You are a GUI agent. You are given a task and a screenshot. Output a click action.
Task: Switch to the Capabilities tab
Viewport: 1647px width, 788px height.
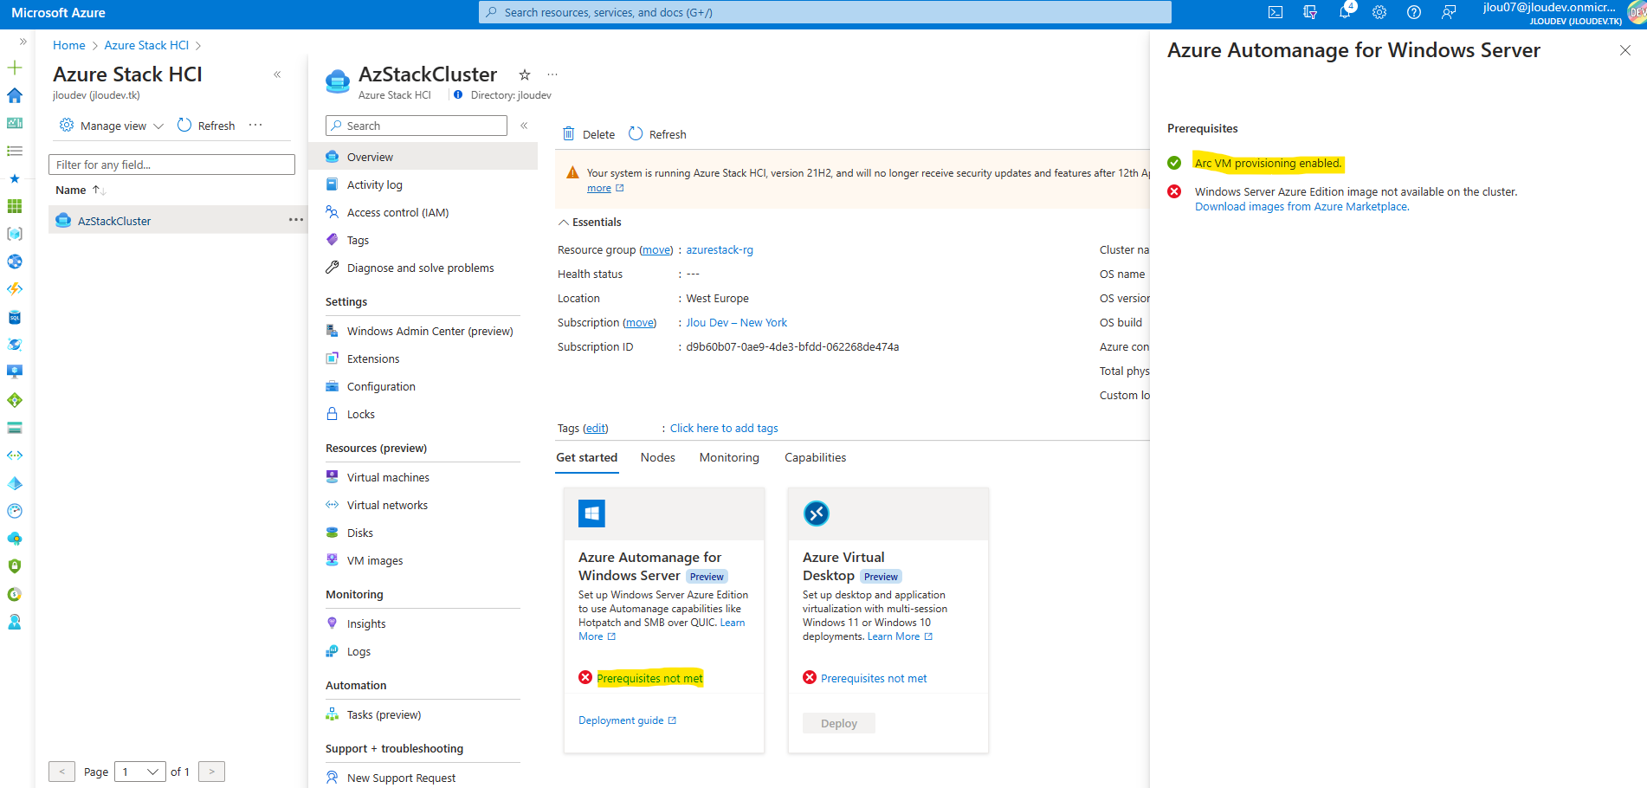pos(816,457)
